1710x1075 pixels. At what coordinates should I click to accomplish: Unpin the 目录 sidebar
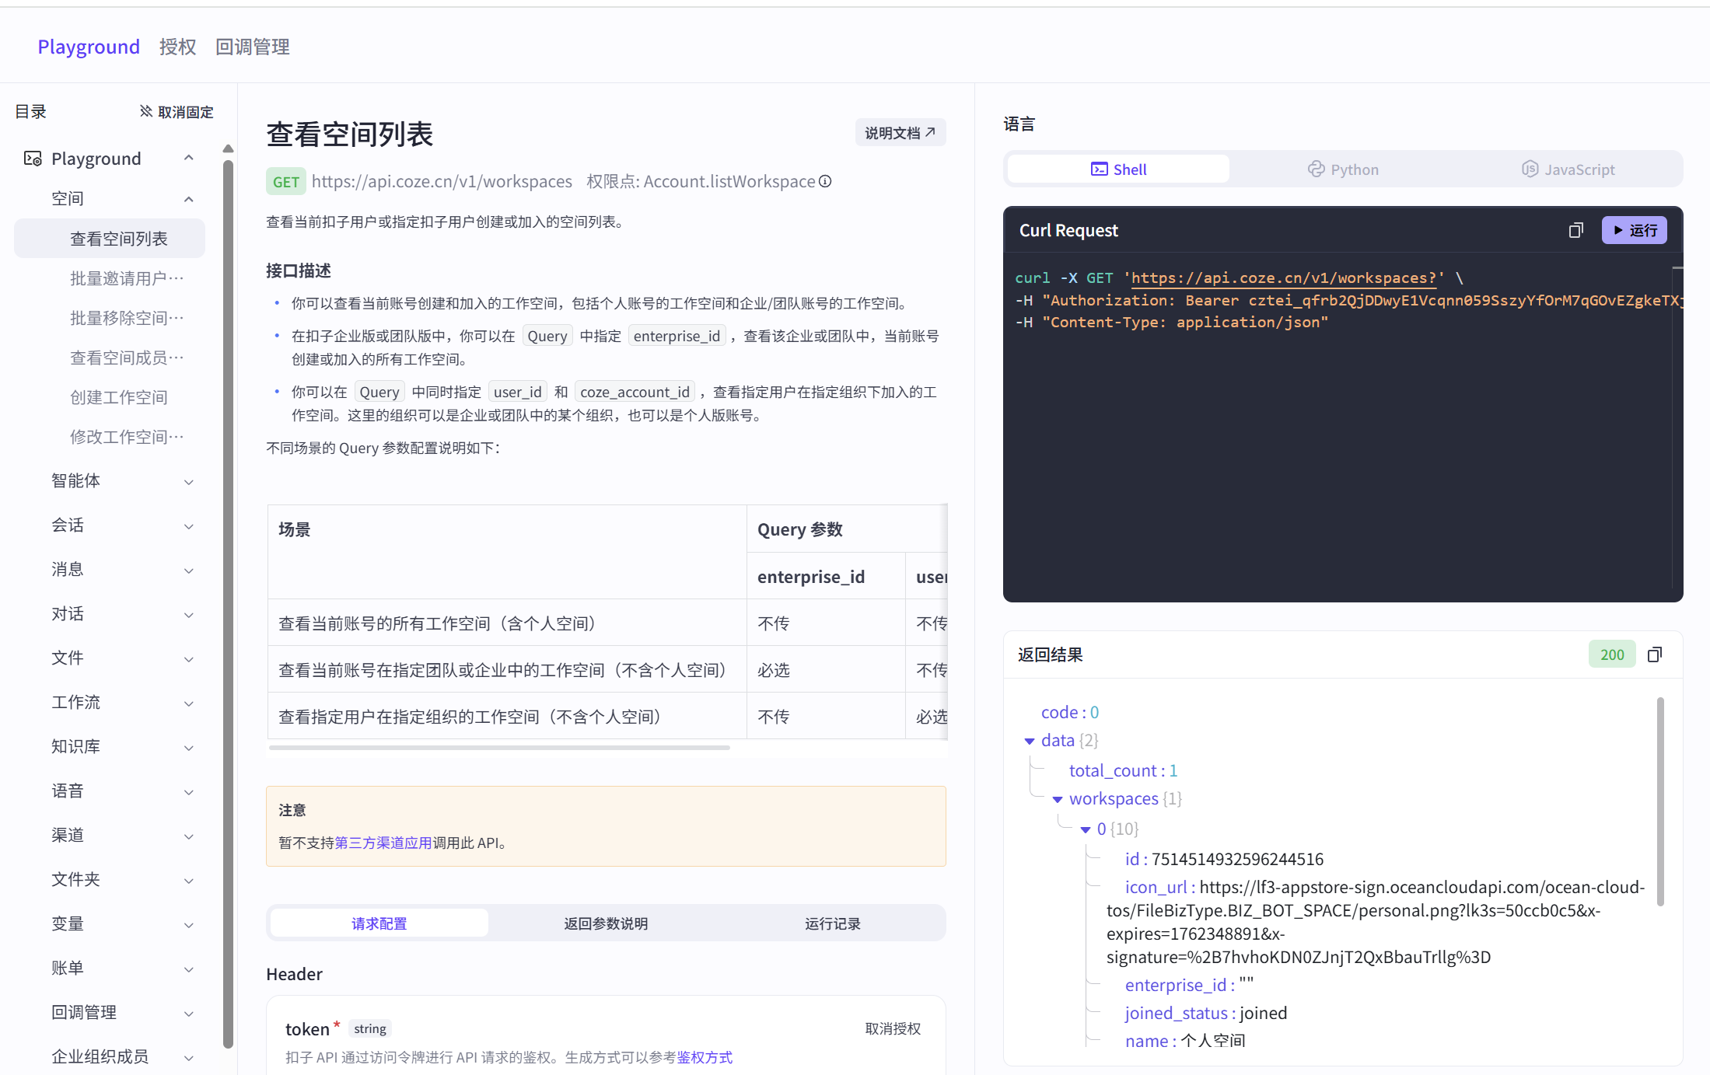(x=177, y=111)
